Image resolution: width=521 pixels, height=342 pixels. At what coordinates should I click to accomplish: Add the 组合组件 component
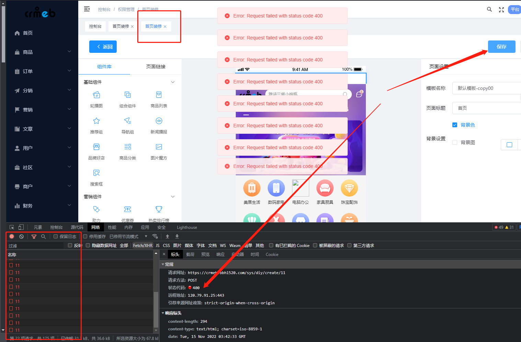tap(128, 99)
